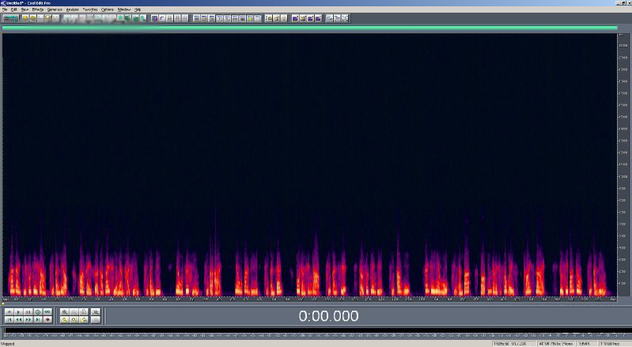
Task: Expand the Analyze menu
Action: 73,9
